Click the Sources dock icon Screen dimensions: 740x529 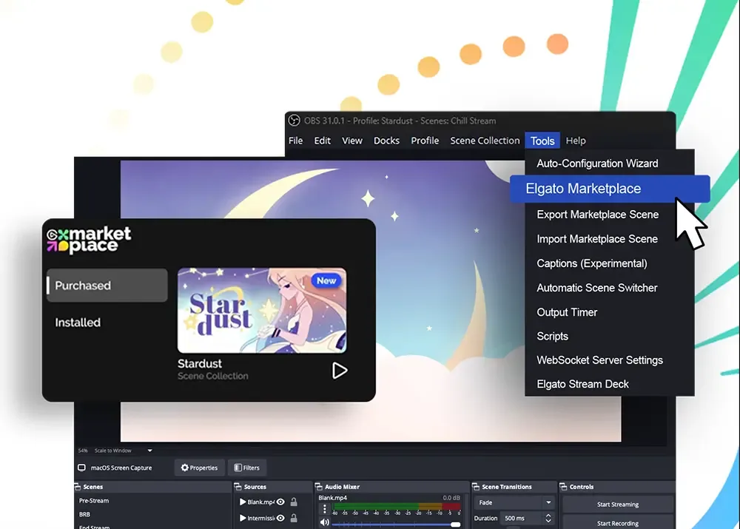(x=238, y=487)
